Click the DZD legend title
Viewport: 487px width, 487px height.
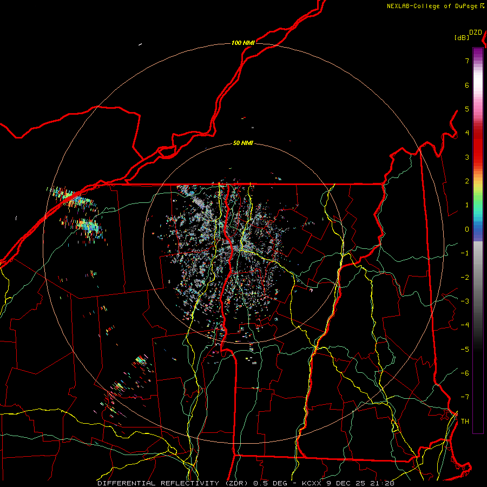tap(476, 32)
